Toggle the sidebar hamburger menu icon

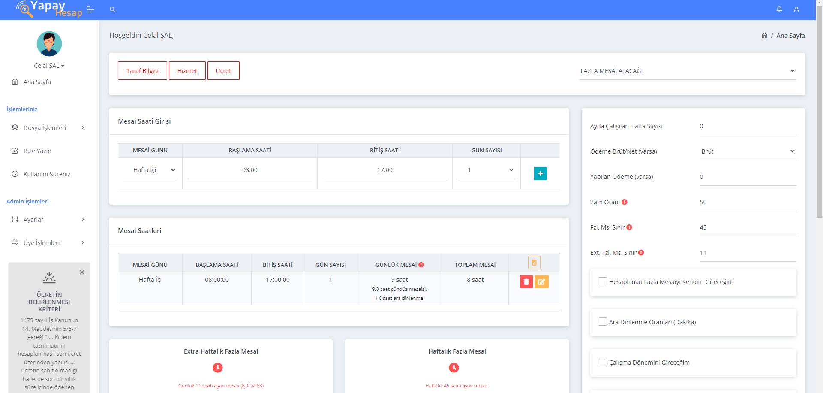click(x=90, y=9)
